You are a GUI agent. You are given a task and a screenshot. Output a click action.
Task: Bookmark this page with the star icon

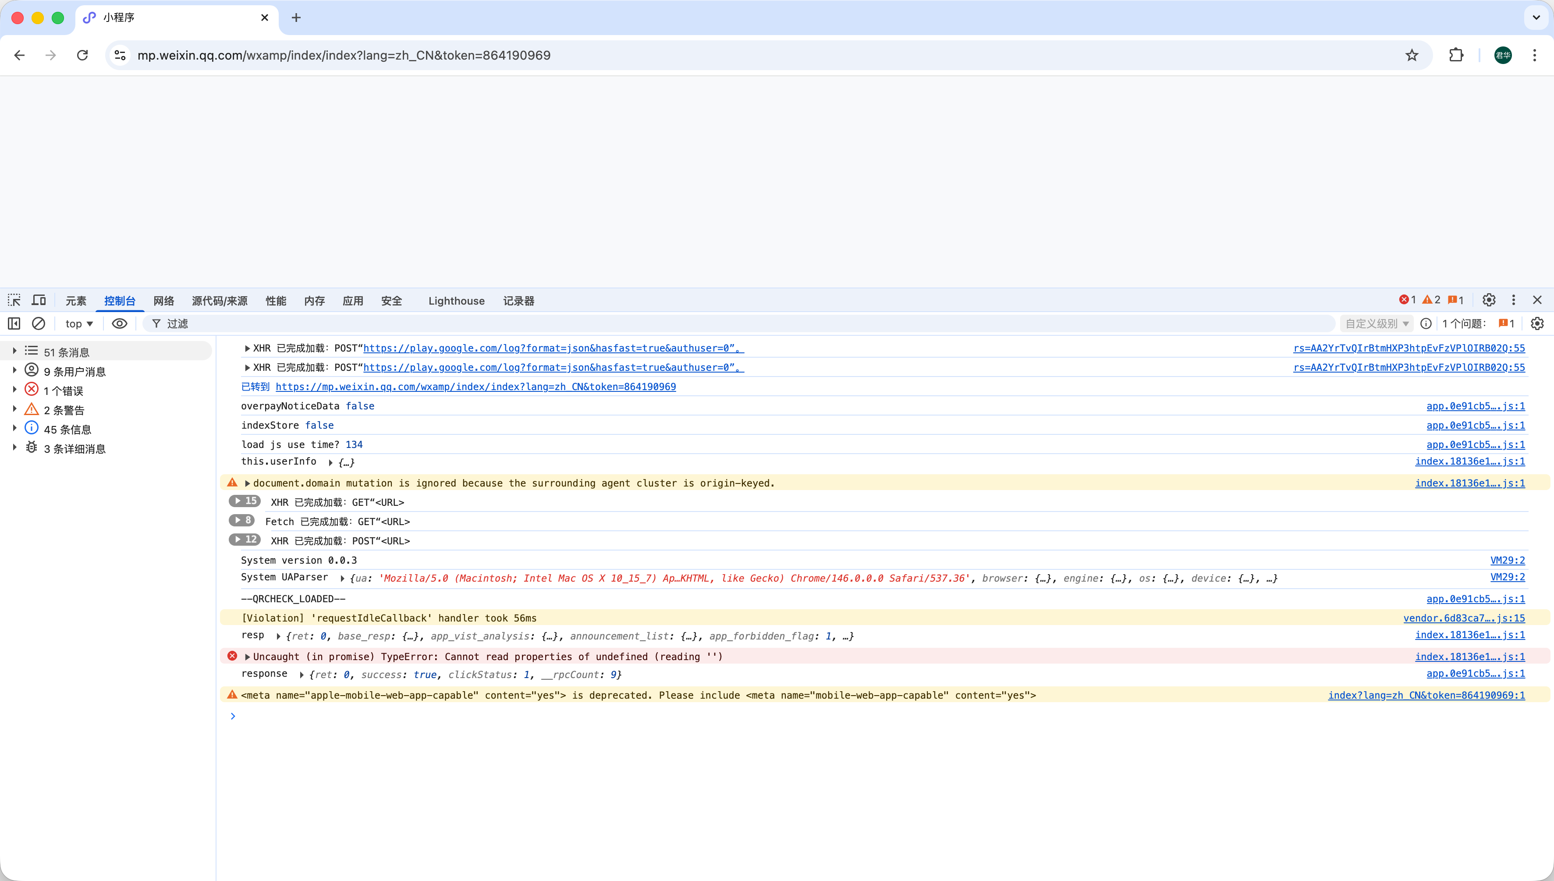pyautogui.click(x=1412, y=55)
